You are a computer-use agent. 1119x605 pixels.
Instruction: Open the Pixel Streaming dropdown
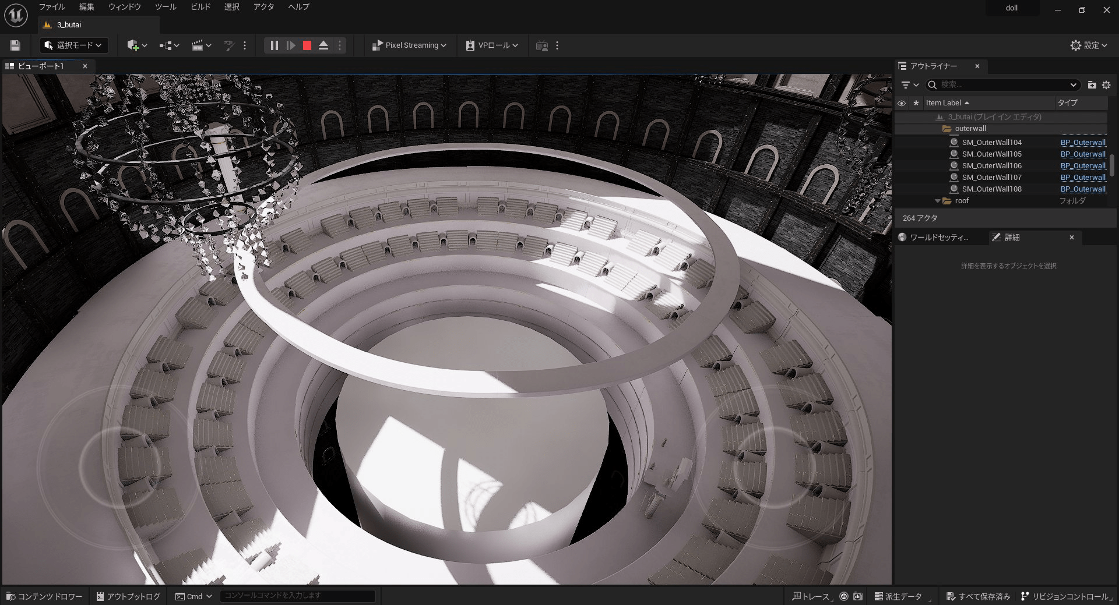(x=409, y=45)
